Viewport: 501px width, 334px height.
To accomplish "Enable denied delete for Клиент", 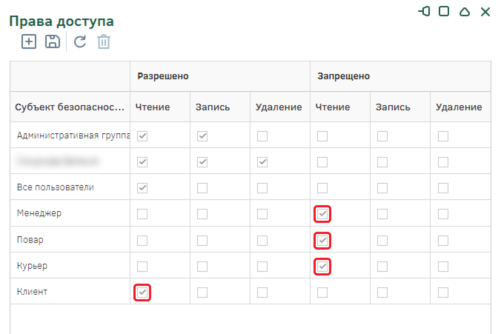I will 443,293.
